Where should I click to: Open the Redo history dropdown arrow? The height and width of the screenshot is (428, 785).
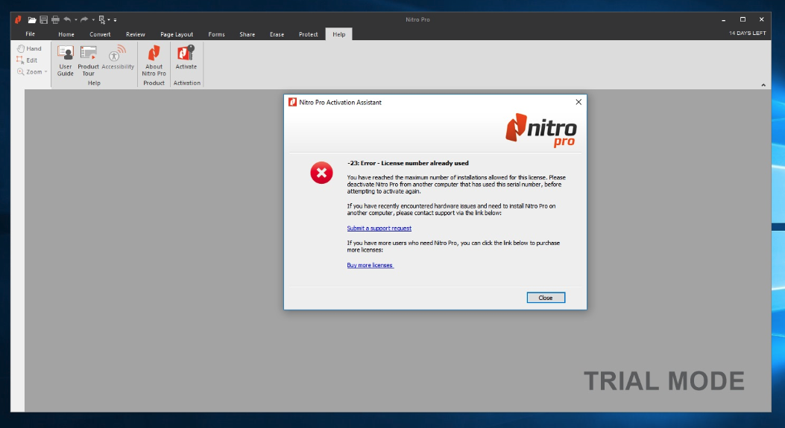93,20
